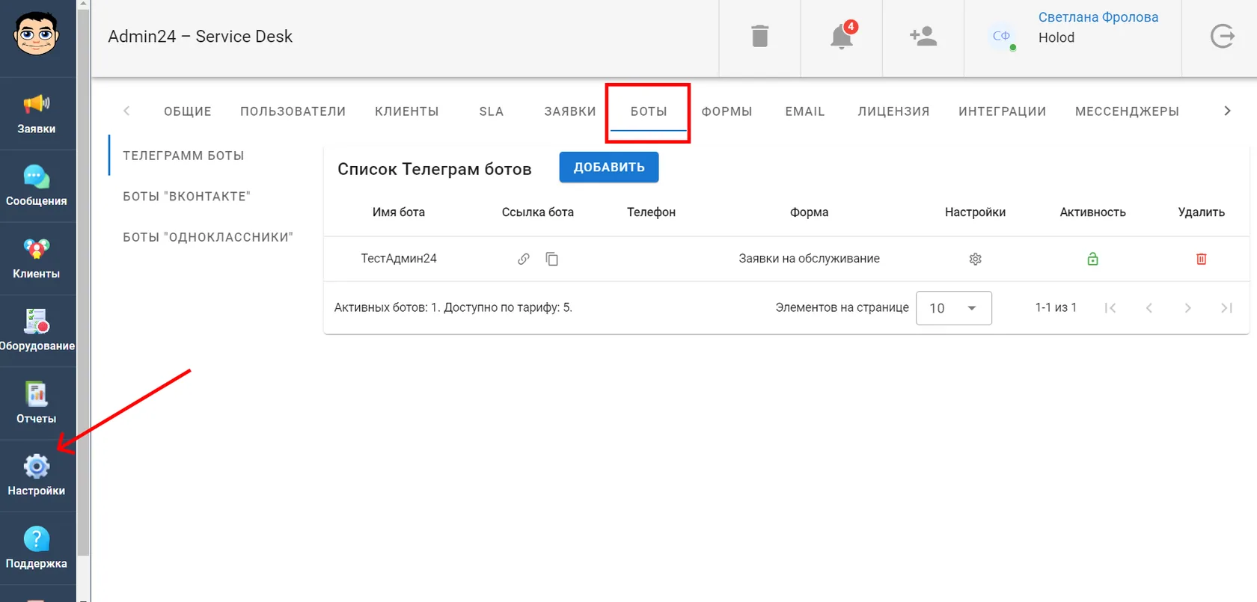Click the Телефон column header
Viewport: 1257px width, 602px height.
651,212
